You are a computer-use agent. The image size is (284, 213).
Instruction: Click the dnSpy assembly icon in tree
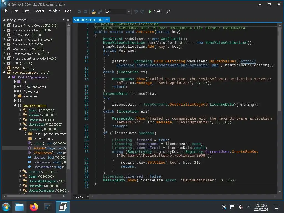(x=9, y=68)
